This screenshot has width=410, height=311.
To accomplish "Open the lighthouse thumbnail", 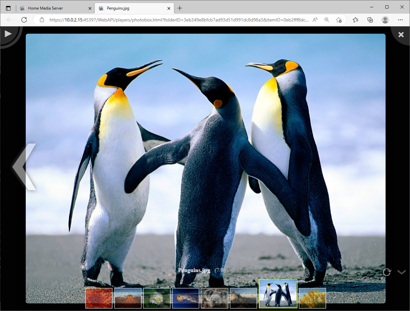I will (x=243, y=298).
